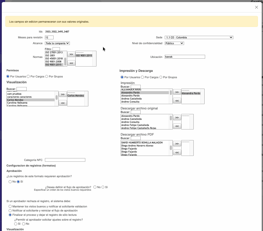
Task: Click remove << button for Normas
Action: (x=71, y=63)
